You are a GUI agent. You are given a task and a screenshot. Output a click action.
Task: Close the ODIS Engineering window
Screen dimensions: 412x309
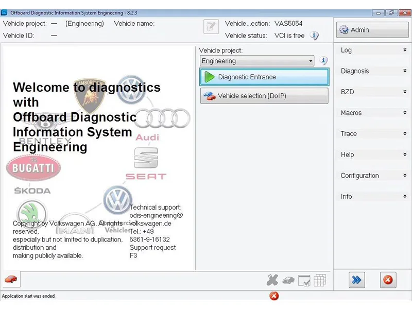click(x=405, y=13)
